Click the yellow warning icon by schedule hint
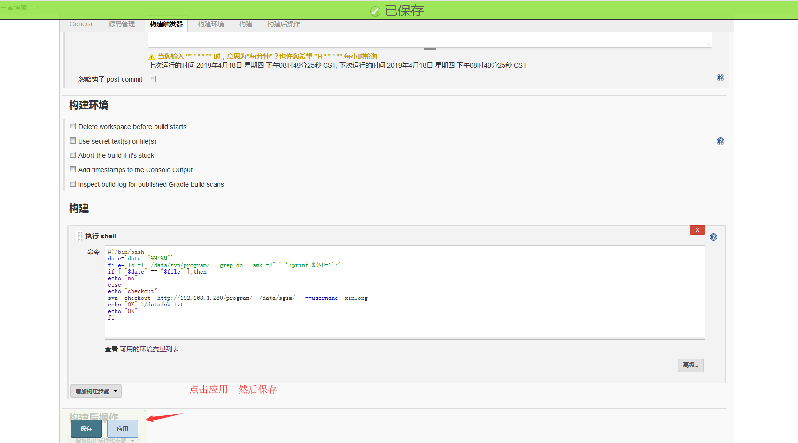This screenshot has width=798, height=443. pyautogui.click(x=152, y=57)
